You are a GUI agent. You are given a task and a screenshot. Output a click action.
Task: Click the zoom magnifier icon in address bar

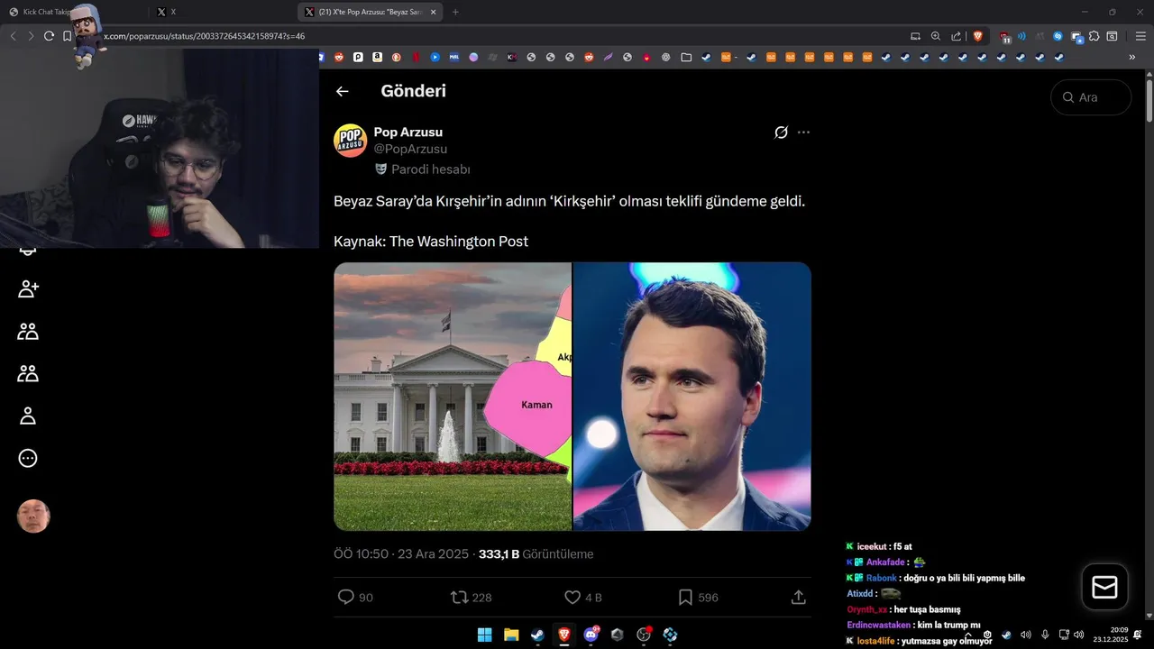pos(935,36)
